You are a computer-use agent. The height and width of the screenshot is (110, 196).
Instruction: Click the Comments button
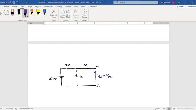191,7
